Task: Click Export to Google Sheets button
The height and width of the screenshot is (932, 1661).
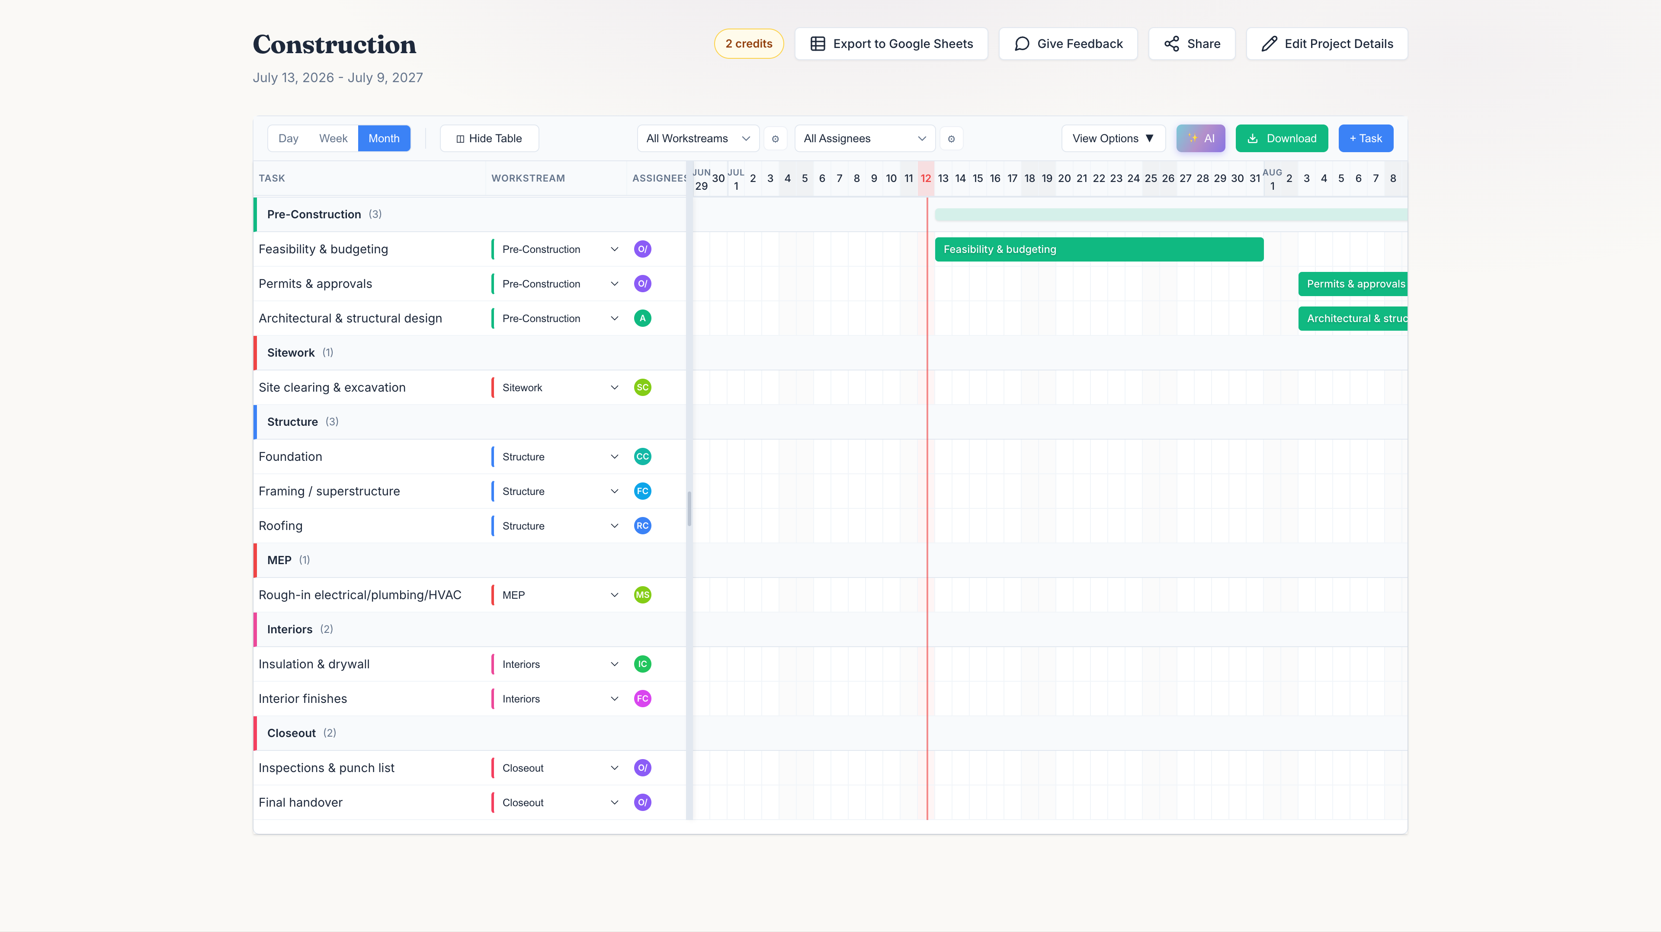Action: (891, 44)
